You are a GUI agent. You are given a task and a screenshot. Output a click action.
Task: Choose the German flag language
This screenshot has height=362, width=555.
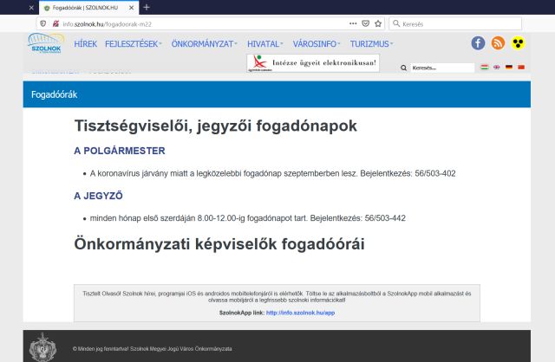tap(509, 68)
